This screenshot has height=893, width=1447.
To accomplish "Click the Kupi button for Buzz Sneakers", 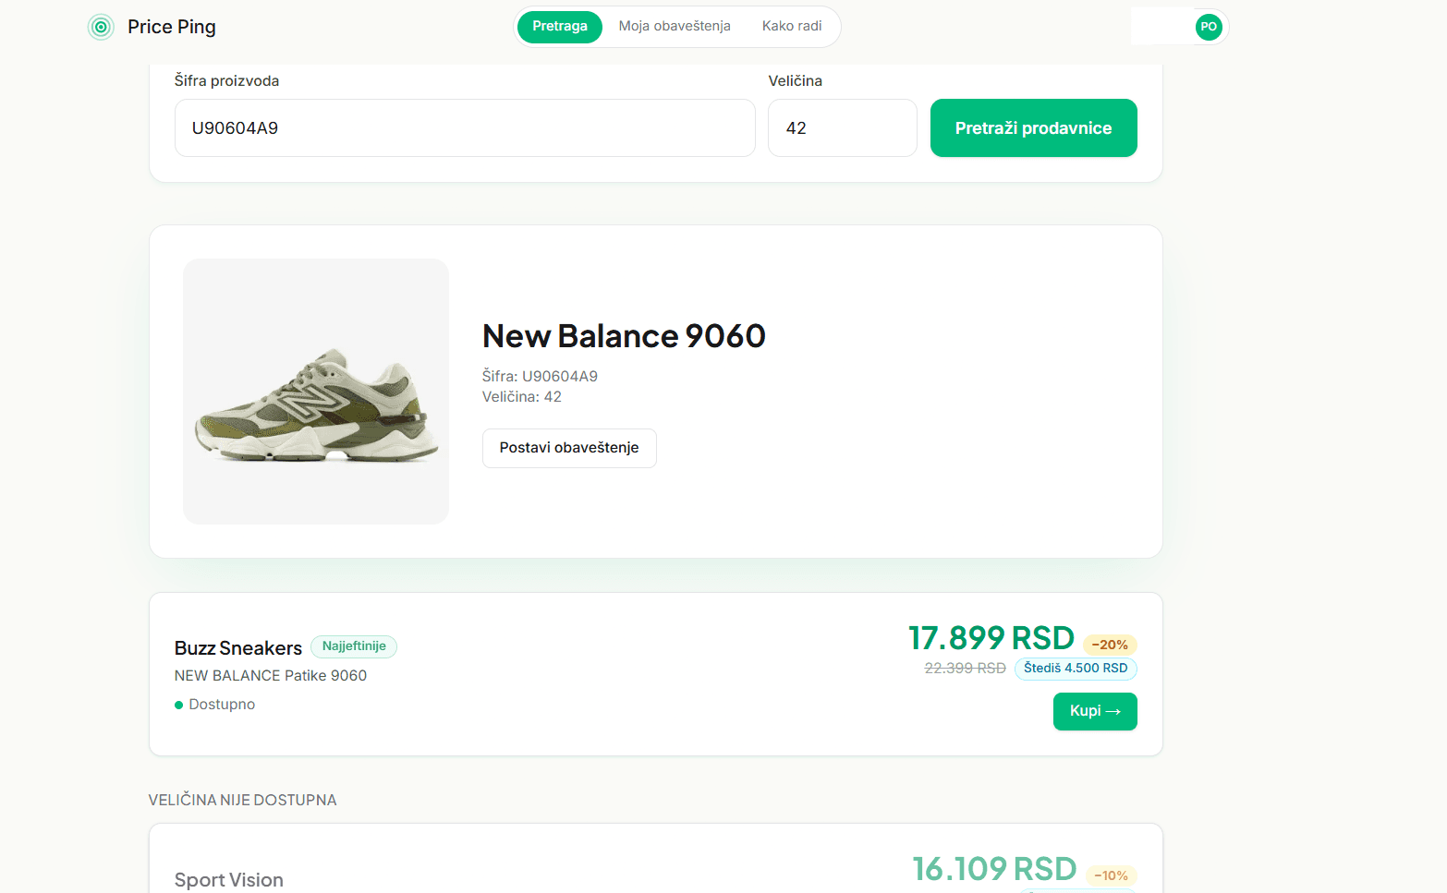I will click(x=1095, y=711).
